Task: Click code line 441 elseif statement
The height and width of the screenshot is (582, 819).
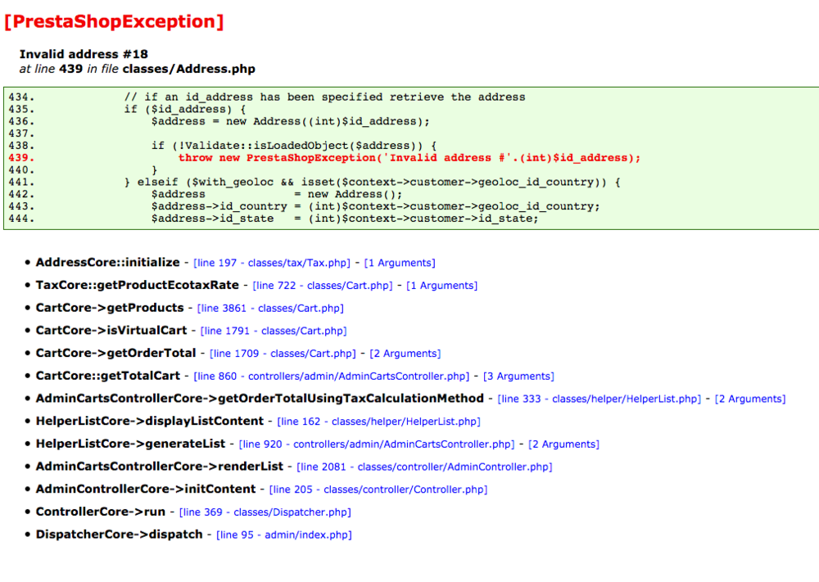Action: click(373, 183)
